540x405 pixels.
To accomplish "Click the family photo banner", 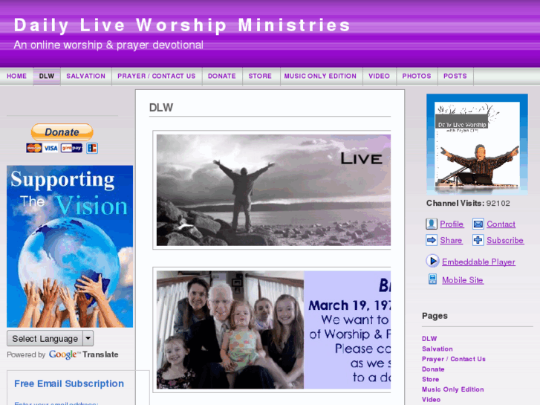I will point(273,330).
